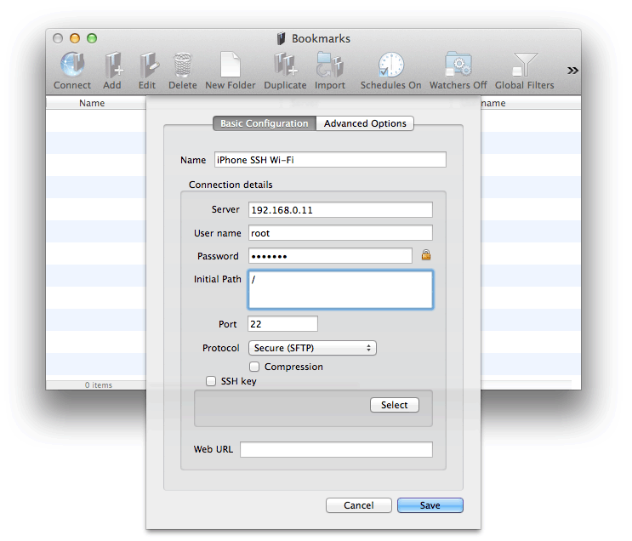Click into the Web URL field
This screenshot has width=632, height=541.
[x=336, y=449]
